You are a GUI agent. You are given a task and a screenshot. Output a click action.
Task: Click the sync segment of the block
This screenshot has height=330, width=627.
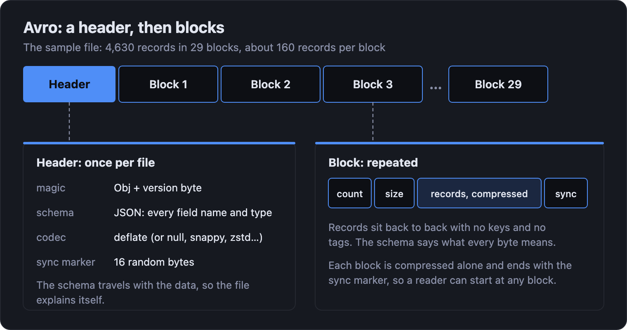click(566, 193)
